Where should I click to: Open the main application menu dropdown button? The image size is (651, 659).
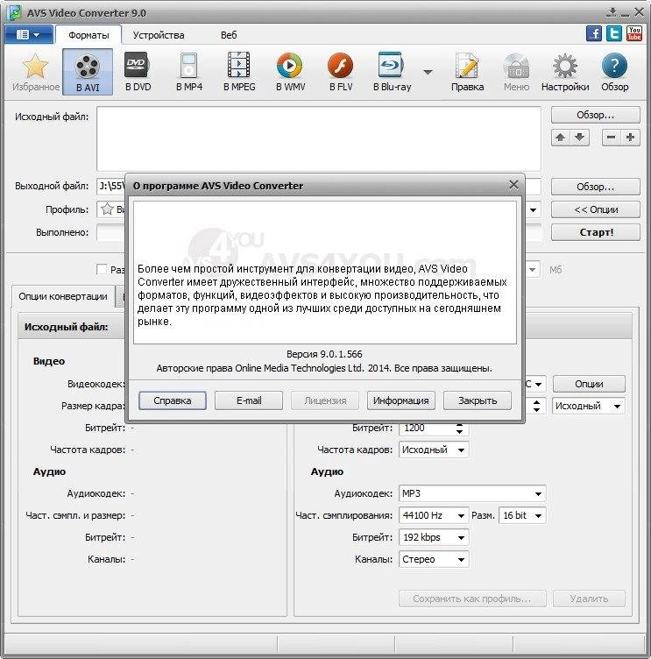(28, 34)
